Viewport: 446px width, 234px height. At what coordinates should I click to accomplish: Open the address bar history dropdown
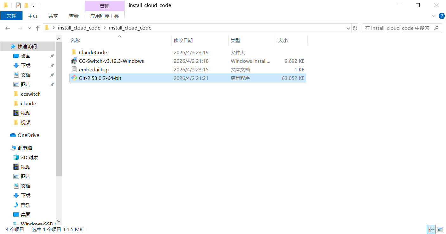(348, 28)
